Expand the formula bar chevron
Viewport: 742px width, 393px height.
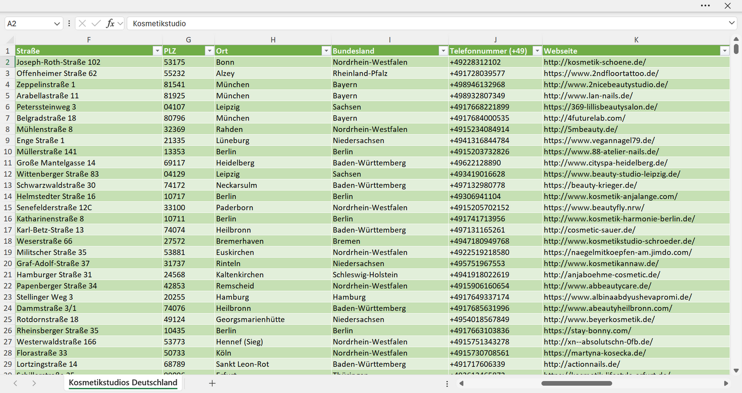(732, 24)
